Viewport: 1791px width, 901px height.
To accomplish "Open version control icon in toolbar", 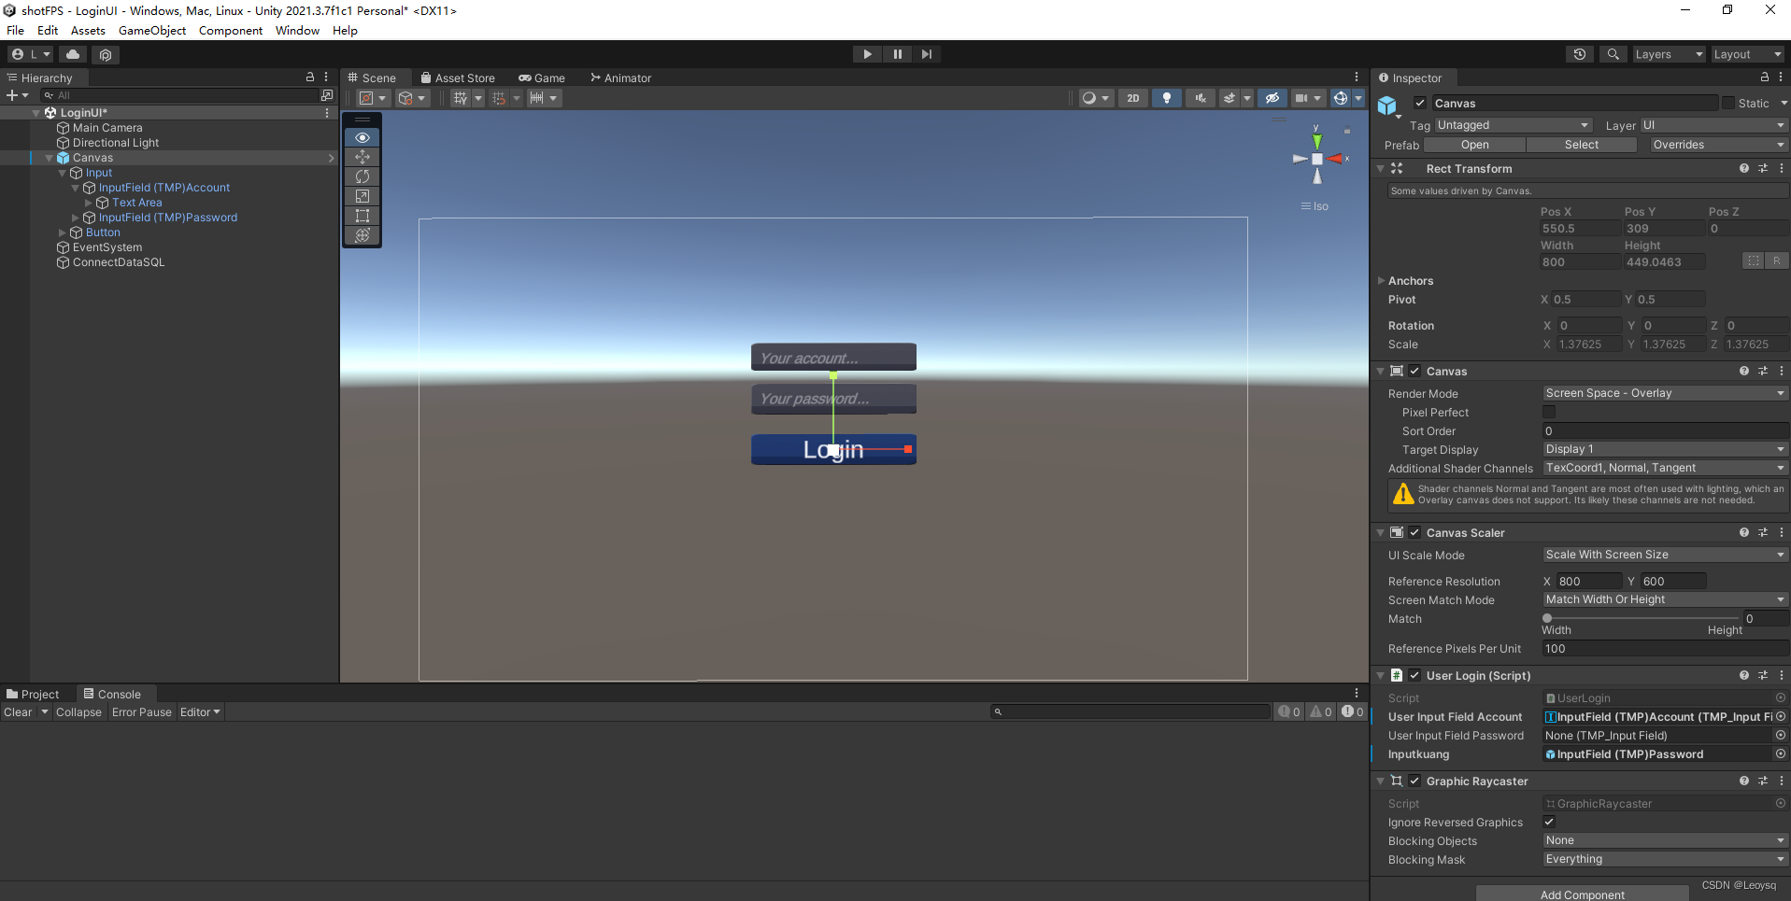I will [x=105, y=54].
